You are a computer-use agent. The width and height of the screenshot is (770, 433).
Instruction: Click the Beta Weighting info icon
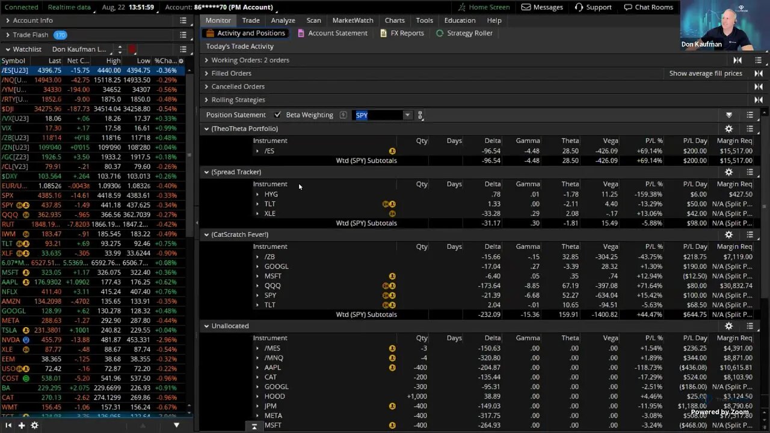[343, 115]
